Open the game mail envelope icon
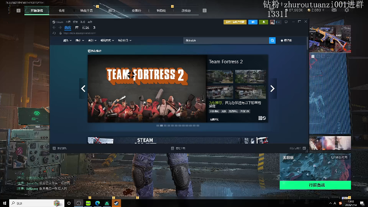Viewport: 368px width, 207px height. pyautogui.click(x=334, y=10)
